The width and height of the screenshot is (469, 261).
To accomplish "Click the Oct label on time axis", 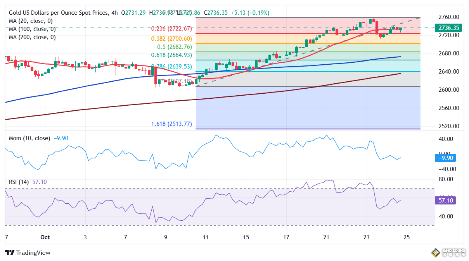I will [45, 237].
